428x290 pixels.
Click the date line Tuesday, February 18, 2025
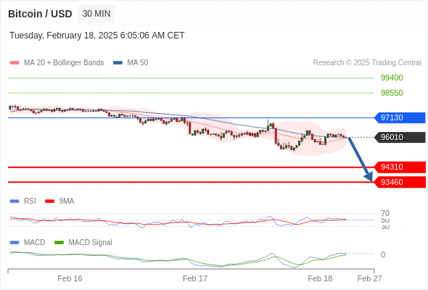[x=97, y=36]
